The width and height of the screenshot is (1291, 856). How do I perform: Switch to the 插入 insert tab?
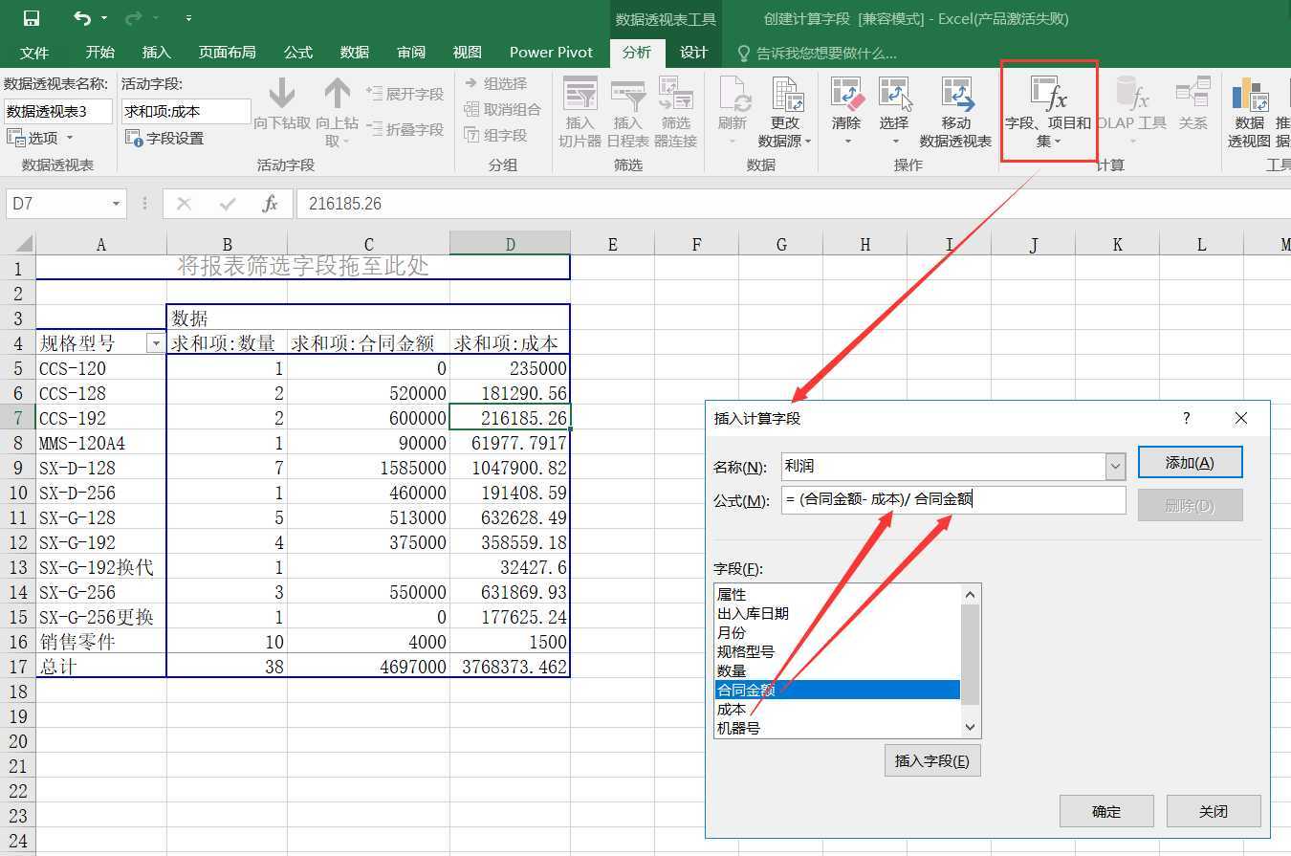[156, 53]
